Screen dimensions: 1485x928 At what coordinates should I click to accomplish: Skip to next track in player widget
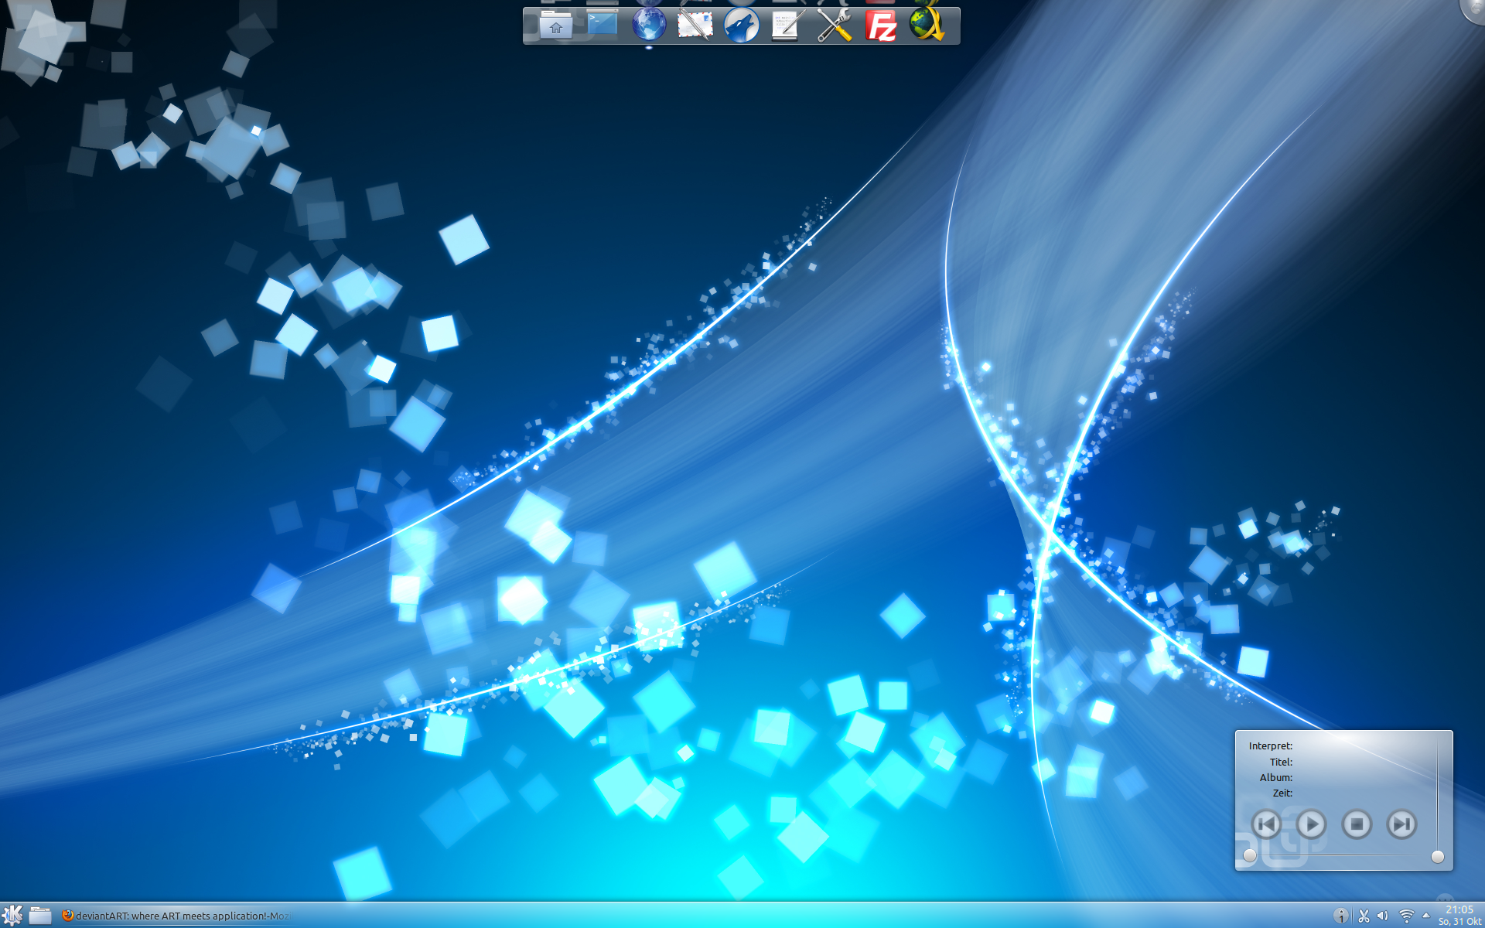(x=1401, y=824)
